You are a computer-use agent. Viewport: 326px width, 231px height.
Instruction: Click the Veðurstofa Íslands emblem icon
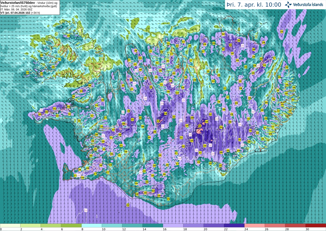[x=288, y=5]
